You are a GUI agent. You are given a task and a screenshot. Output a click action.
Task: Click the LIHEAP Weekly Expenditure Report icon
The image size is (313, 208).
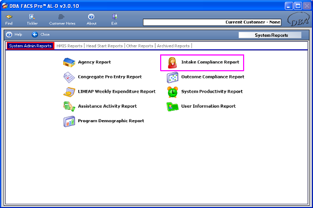coord(69,92)
